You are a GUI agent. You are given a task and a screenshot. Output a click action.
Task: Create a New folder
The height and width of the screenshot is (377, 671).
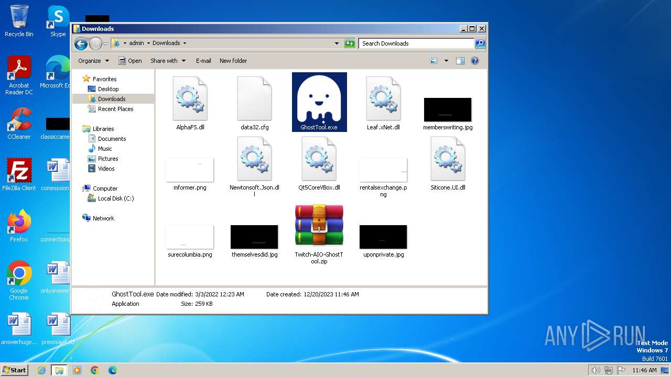pyautogui.click(x=233, y=61)
